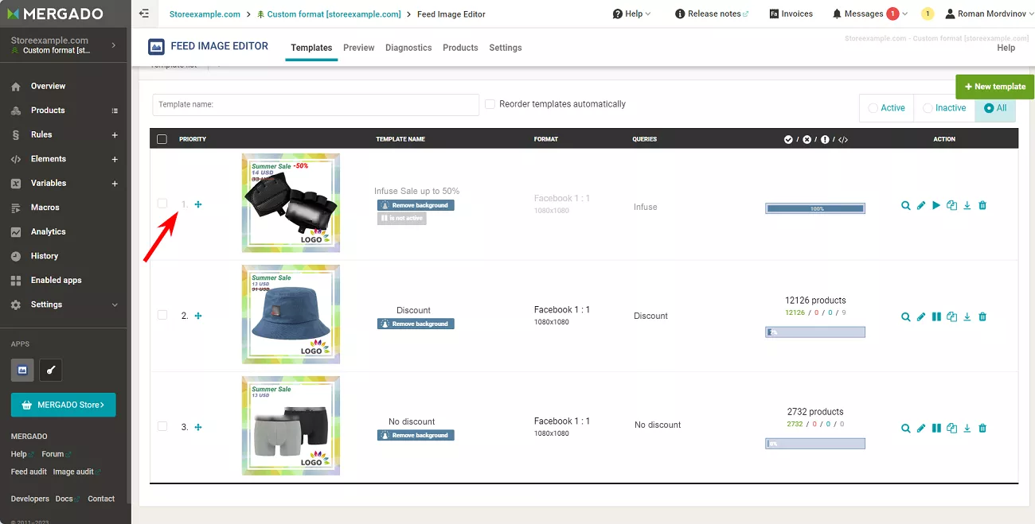Viewport: 1035px width, 524px height.
Task: Edit the No discount template with pencil
Action: [921, 428]
